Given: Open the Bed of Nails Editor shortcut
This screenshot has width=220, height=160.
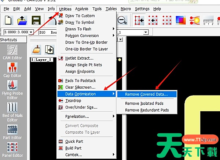Looking at the screenshot, I should pyautogui.click(x=12, y=112).
